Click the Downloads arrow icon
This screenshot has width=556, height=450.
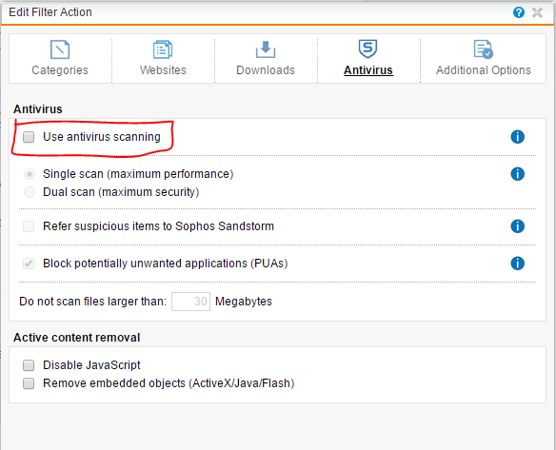pyautogui.click(x=266, y=49)
